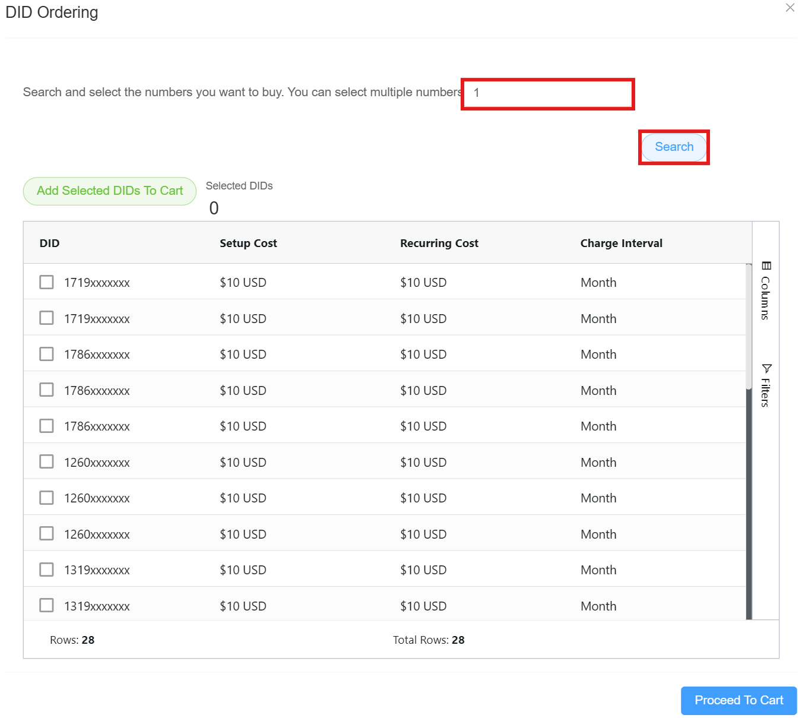Select the last visible 1319xxxxxxx checkbox
Screen dimensions: 802x718
tap(46, 605)
